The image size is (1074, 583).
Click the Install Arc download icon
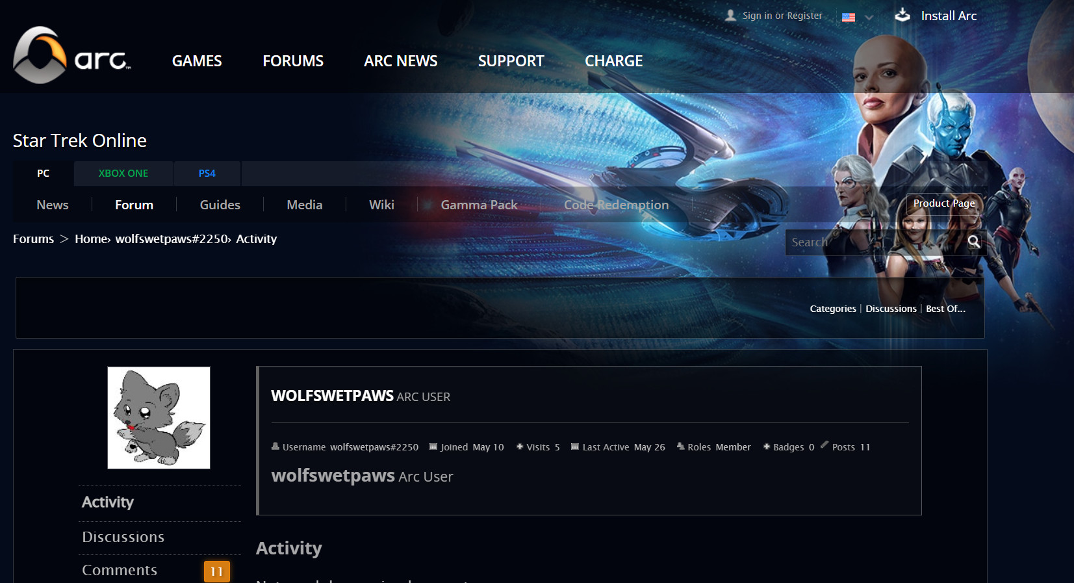coord(902,16)
